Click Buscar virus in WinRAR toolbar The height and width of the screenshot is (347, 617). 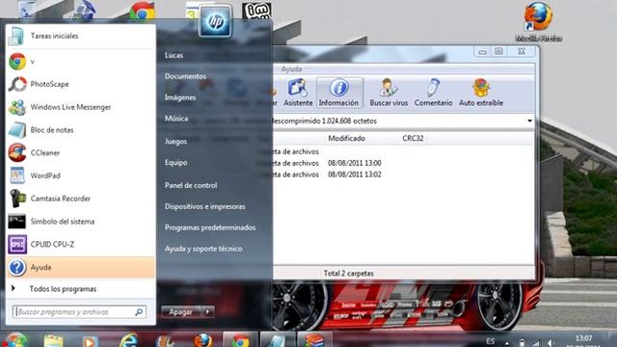point(389,93)
